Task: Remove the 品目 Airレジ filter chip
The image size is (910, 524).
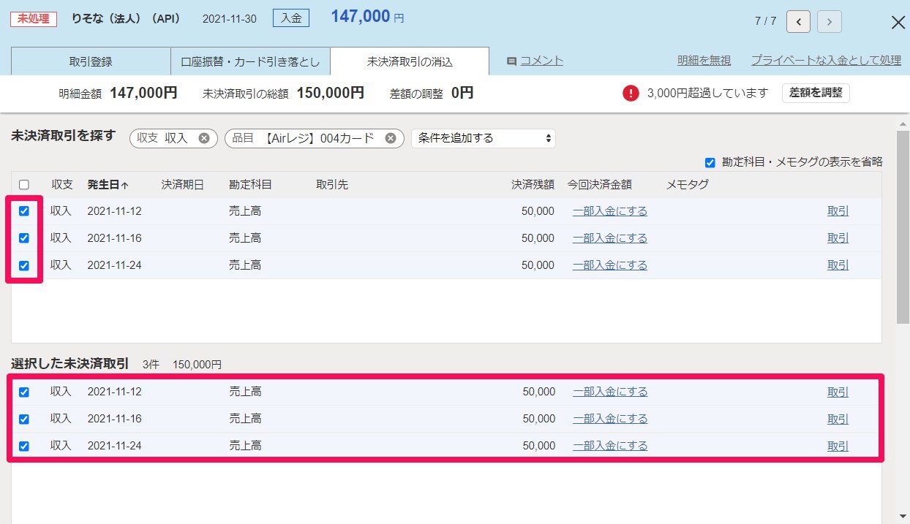Action: tap(391, 138)
